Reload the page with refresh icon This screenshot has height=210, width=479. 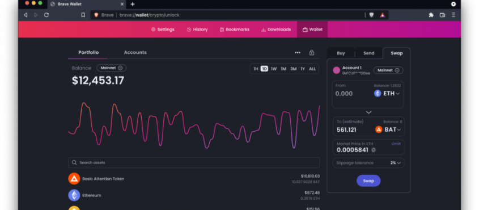point(46,15)
